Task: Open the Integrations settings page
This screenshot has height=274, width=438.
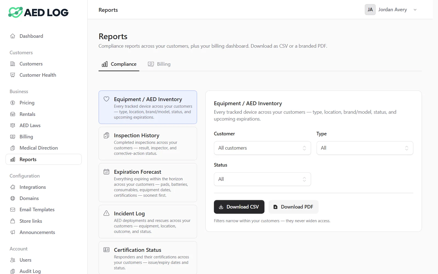Action: (x=44, y=187)
